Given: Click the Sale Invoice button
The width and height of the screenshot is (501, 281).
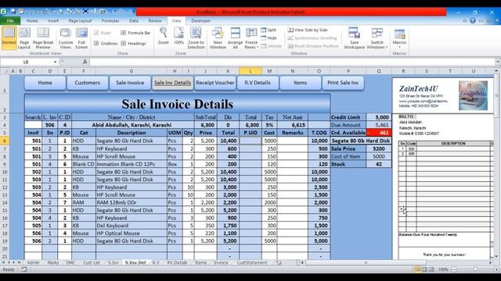Looking at the screenshot, I should (x=130, y=83).
